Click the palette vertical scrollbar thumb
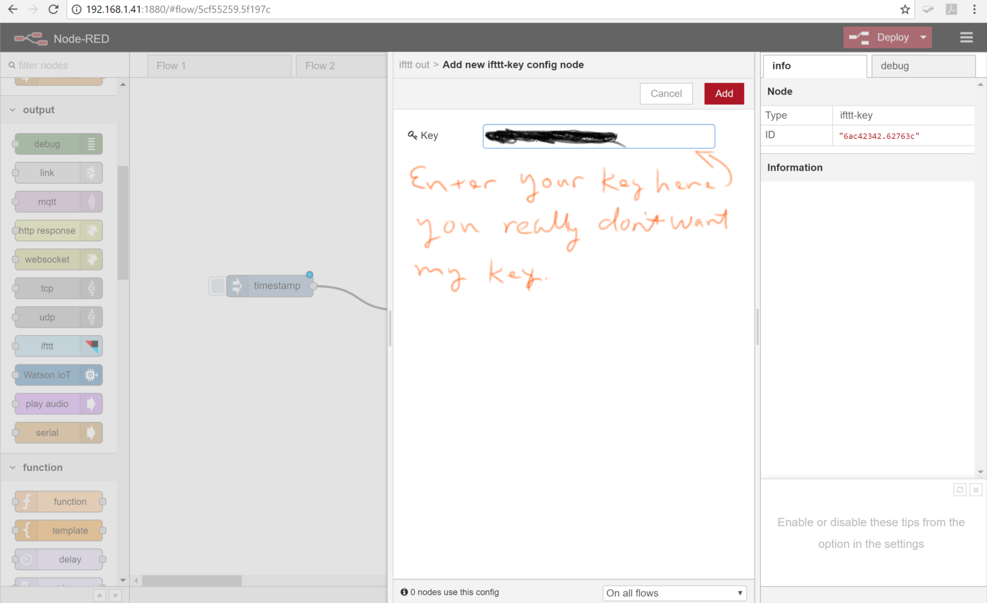This screenshot has width=987, height=603. click(123, 222)
